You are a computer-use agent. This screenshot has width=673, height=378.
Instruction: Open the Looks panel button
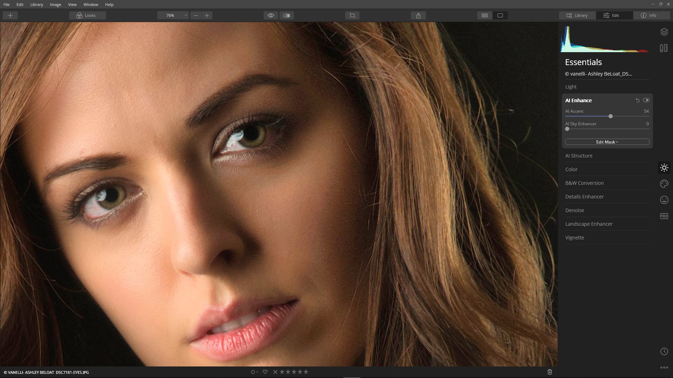pyautogui.click(x=87, y=15)
